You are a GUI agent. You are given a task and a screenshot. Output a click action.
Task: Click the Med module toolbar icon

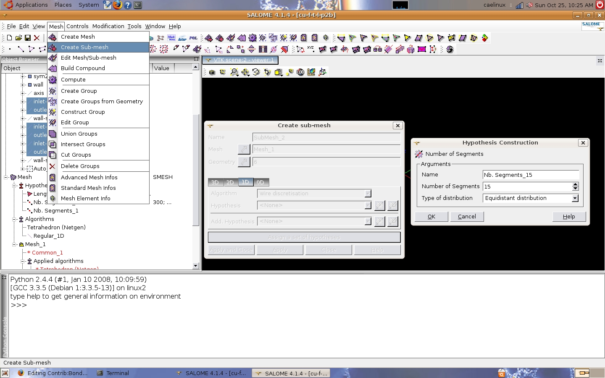pos(171,38)
